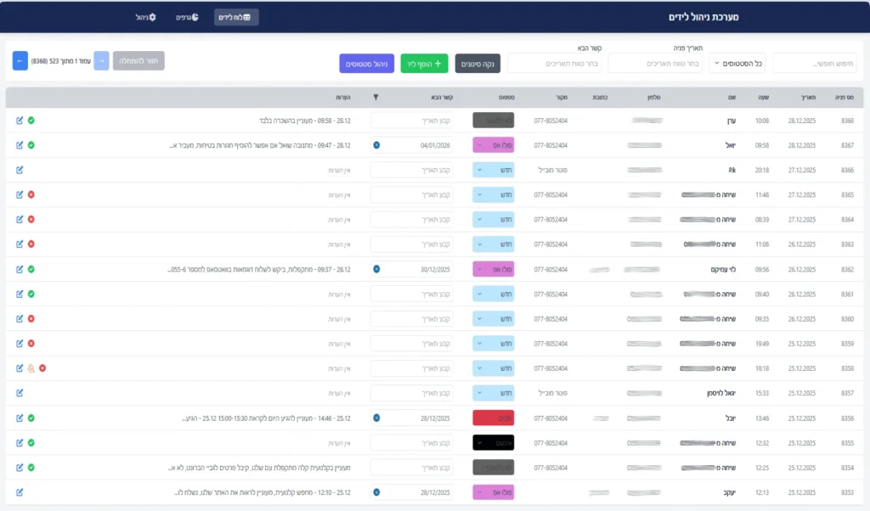Select the 'לוח לידים' leads board tab
870x511 pixels.
(x=236, y=17)
